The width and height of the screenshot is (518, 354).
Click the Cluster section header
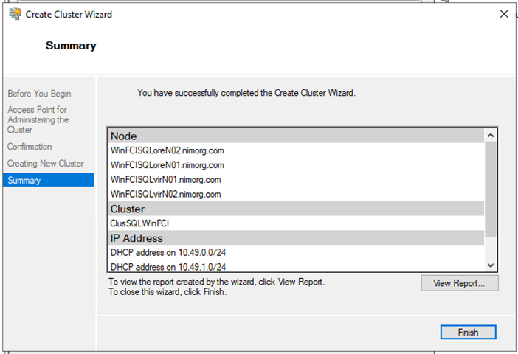point(297,209)
